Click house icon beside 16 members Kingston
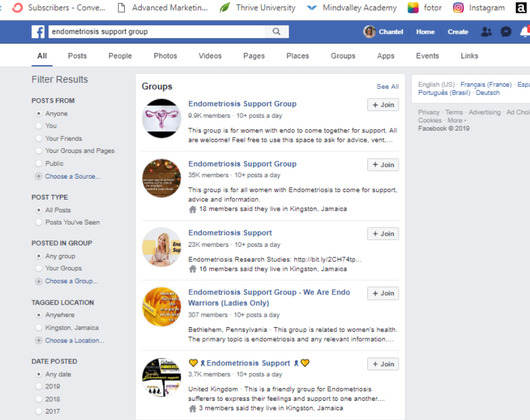Screen dimensions: 530x420 (x=192, y=269)
